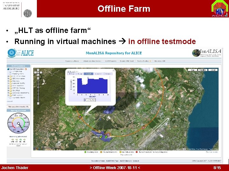
Task: Open Google Map item in sidebar tree
Action: 17,72
